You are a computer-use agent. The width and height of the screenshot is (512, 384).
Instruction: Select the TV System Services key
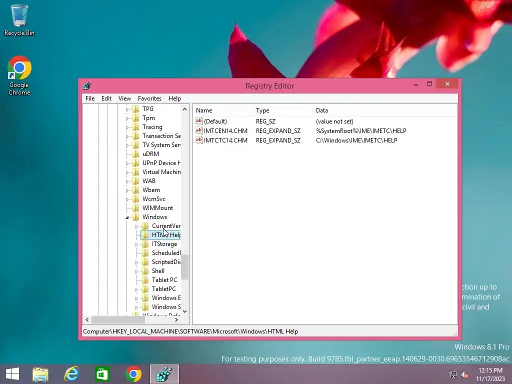point(161,145)
